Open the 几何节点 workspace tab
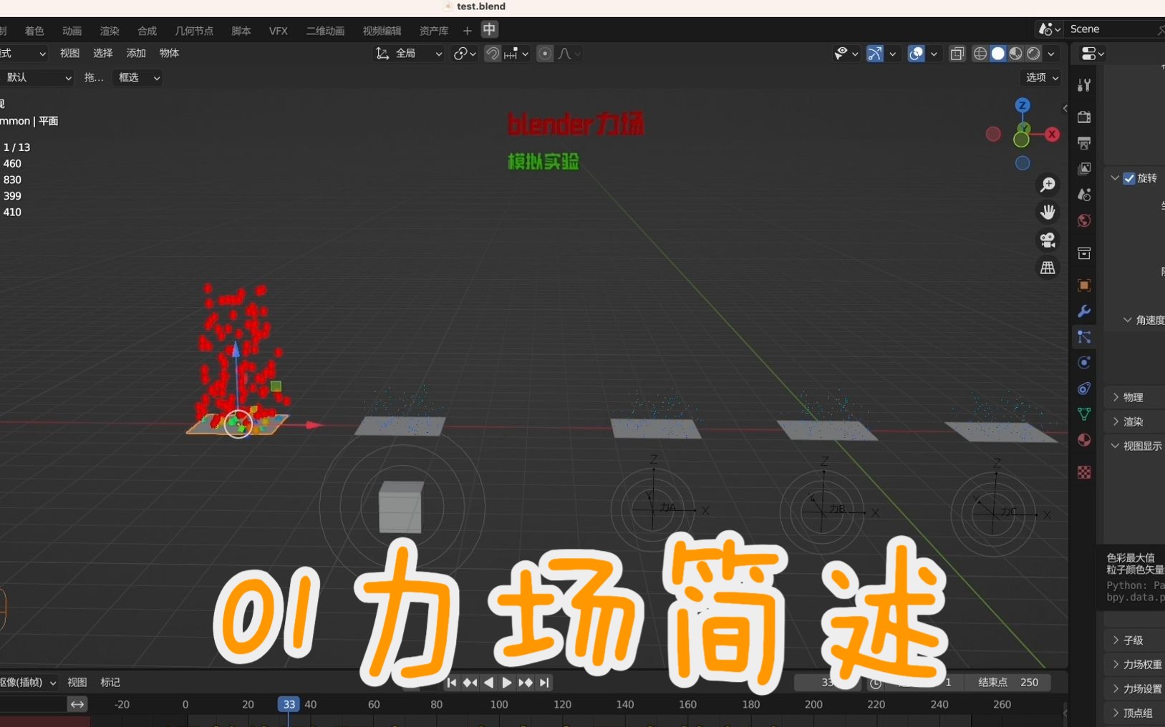The width and height of the screenshot is (1165, 727). coord(194,31)
